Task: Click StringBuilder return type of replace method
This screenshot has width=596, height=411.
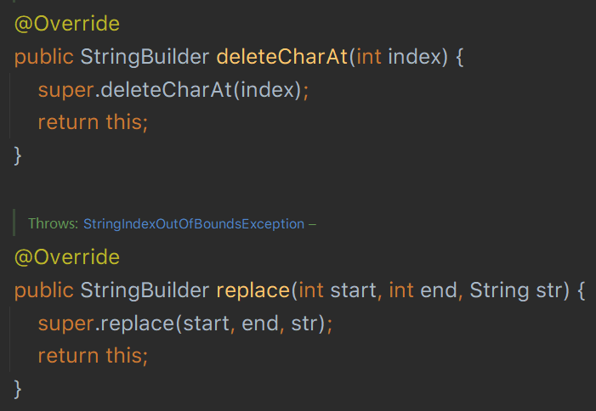Action: point(145,290)
